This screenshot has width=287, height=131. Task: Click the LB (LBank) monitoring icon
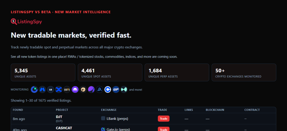[51, 90]
